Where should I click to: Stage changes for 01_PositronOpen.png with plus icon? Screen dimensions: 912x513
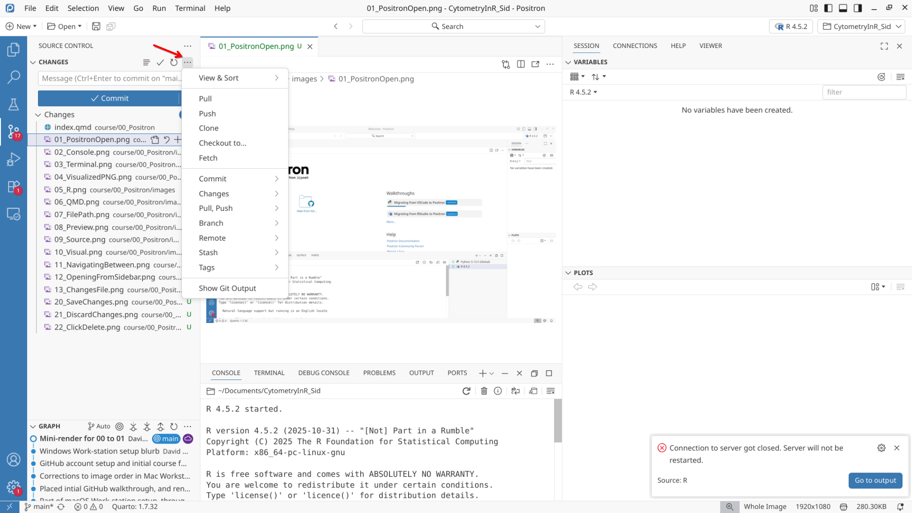(x=177, y=140)
